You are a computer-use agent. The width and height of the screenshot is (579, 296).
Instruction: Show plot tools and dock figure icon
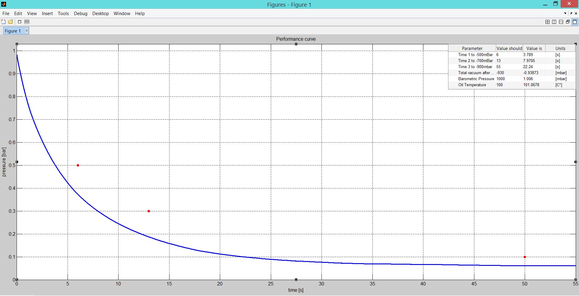pyautogui.click(x=27, y=22)
